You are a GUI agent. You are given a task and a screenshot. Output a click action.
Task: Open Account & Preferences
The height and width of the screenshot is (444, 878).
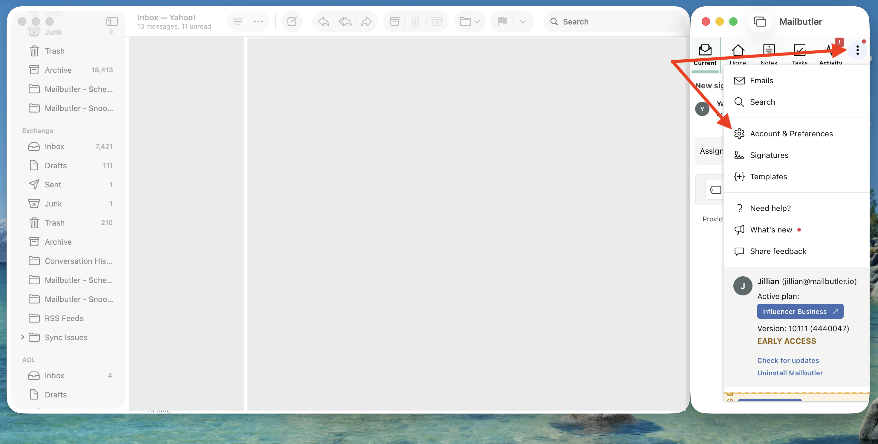796,134
